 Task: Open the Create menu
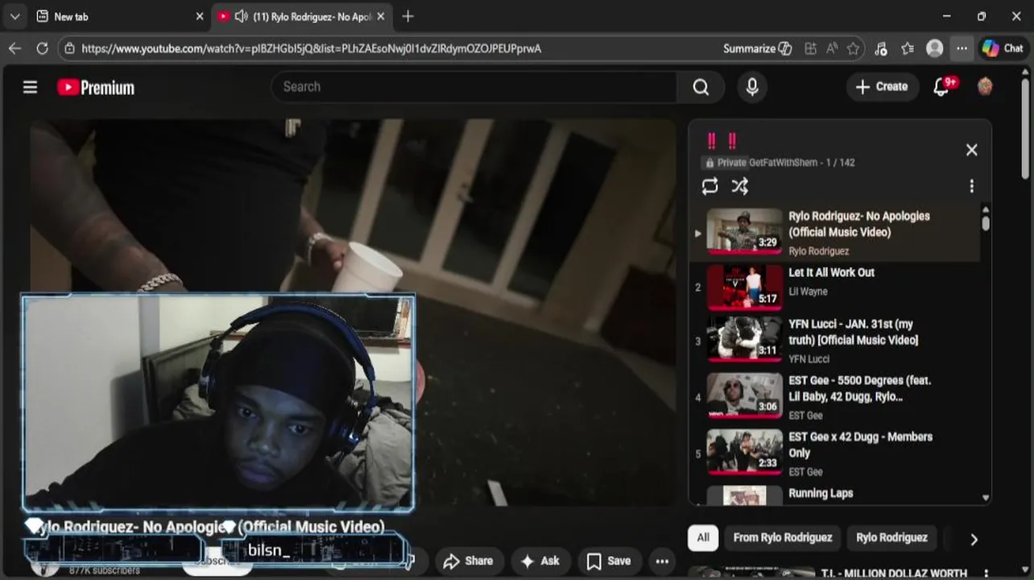882,87
